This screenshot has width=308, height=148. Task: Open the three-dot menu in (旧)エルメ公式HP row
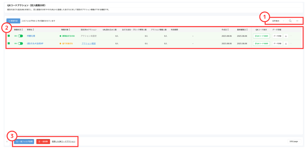pyautogui.click(x=291, y=43)
